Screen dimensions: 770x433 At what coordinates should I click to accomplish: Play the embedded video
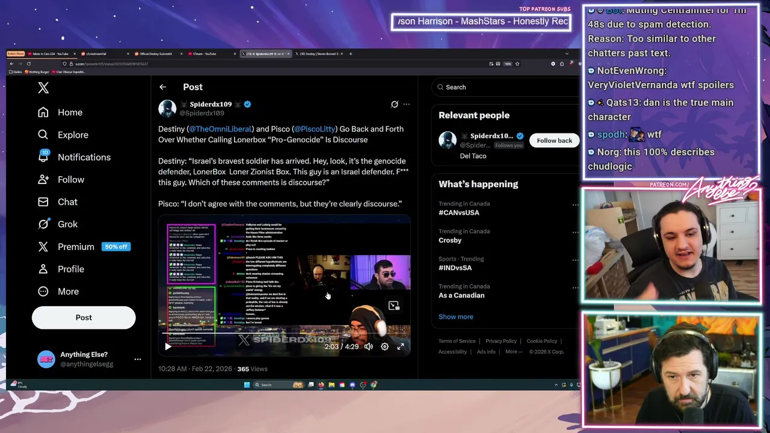click(168, 346)
